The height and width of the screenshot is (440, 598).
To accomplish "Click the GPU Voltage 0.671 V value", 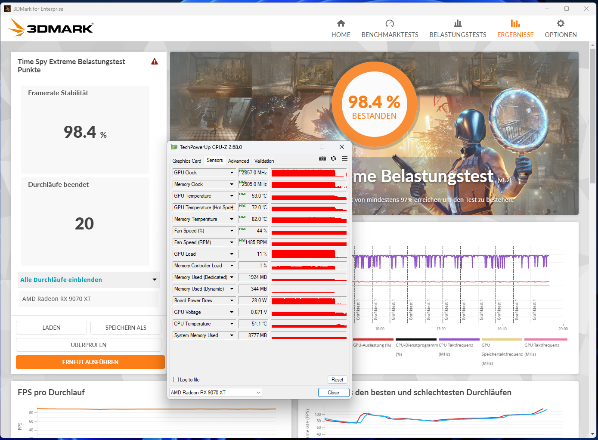I will 253,312.
